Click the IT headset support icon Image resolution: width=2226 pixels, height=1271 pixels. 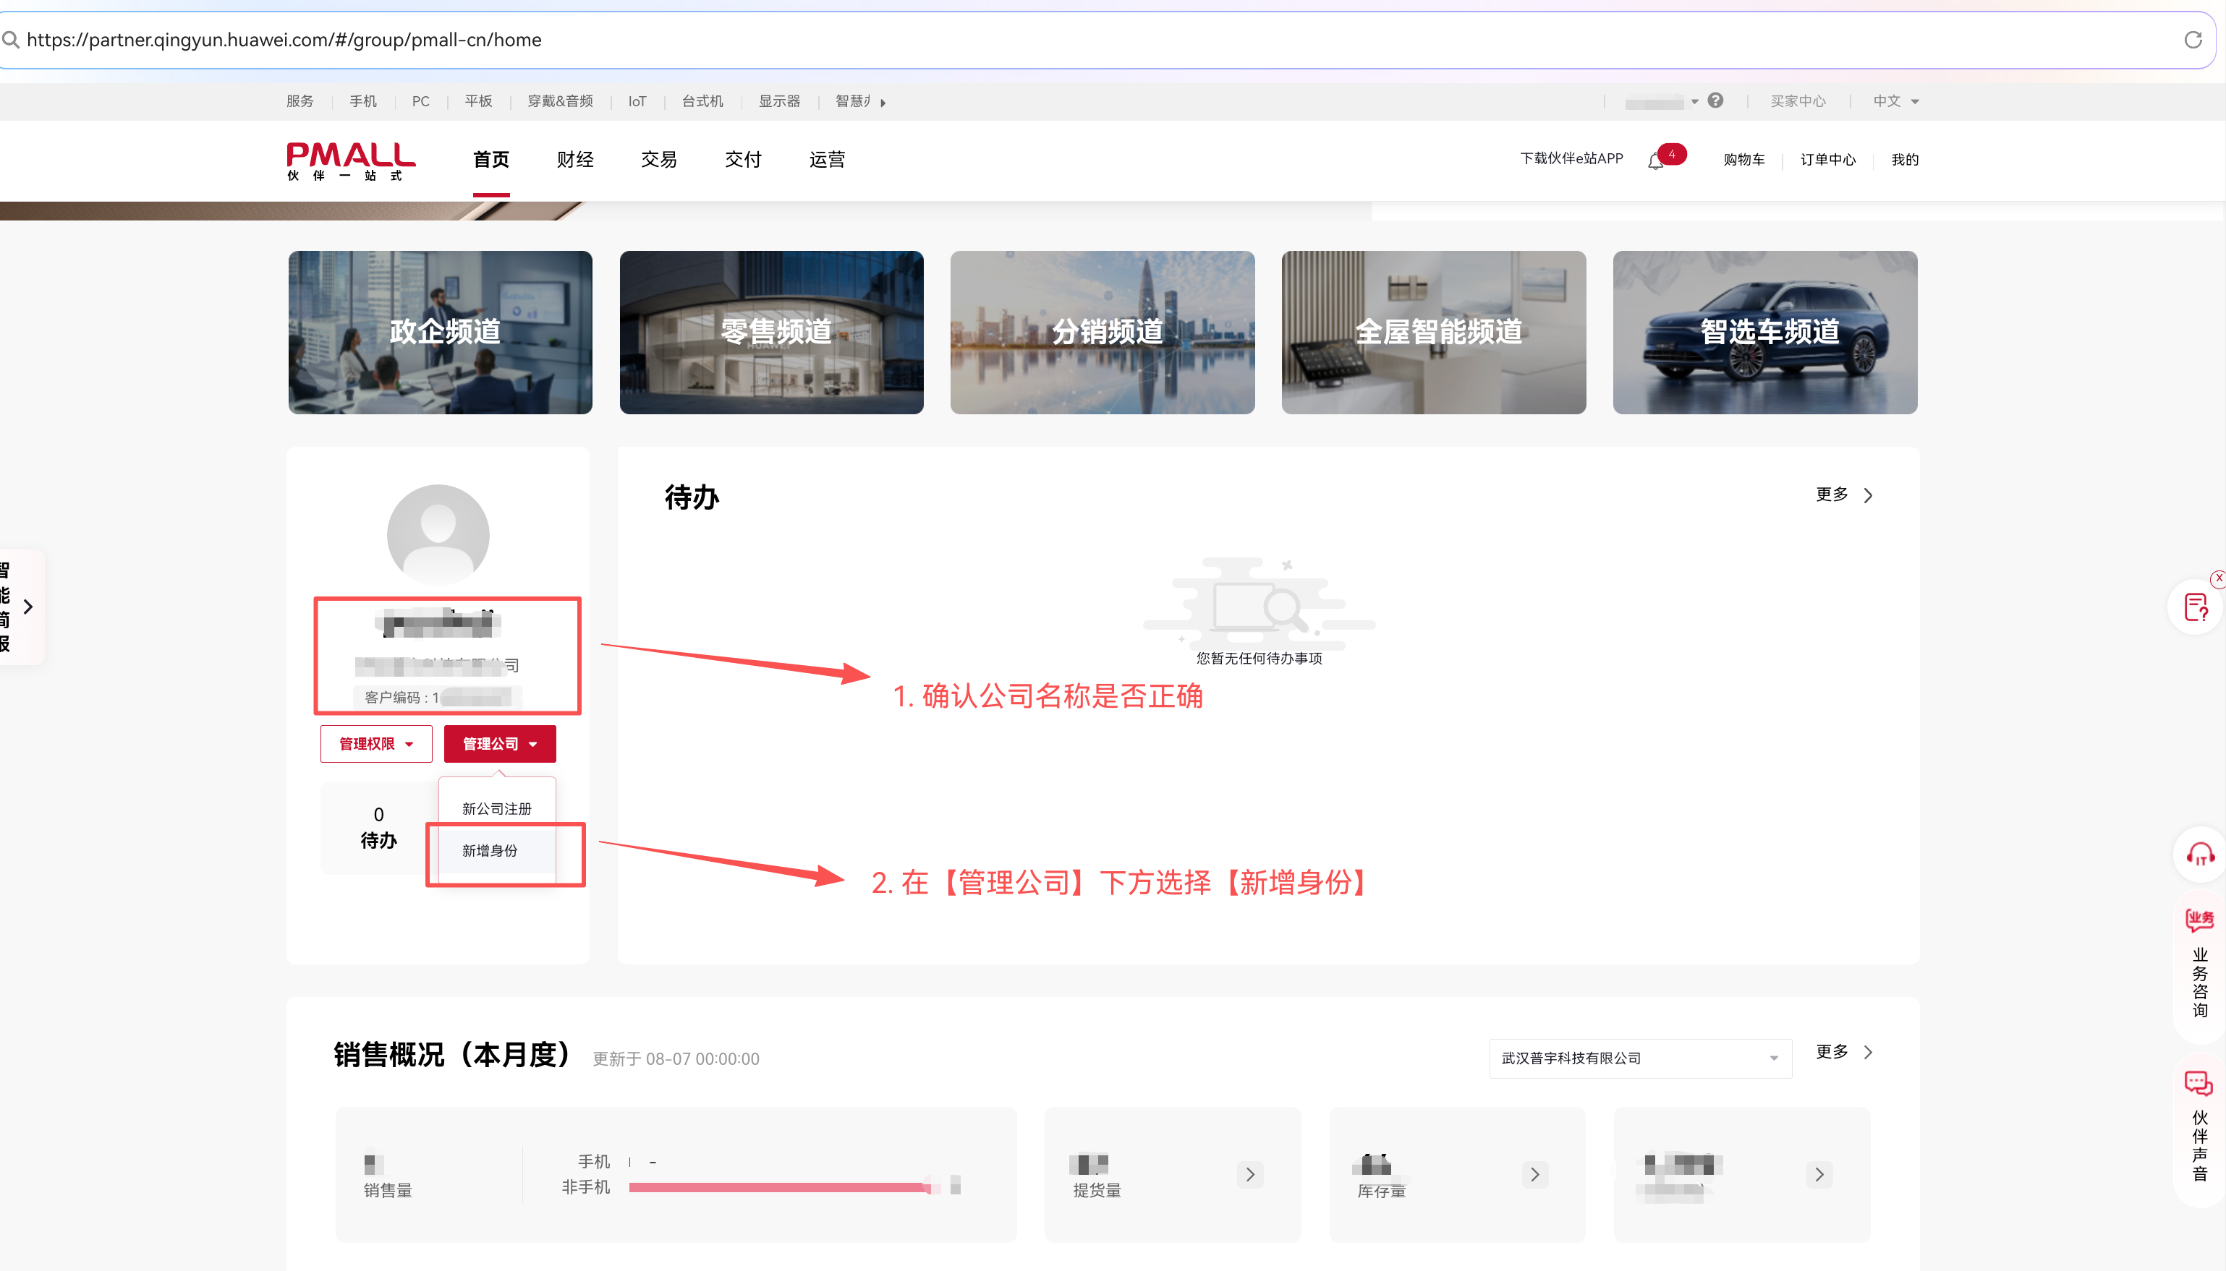[x=2200, y=854]
